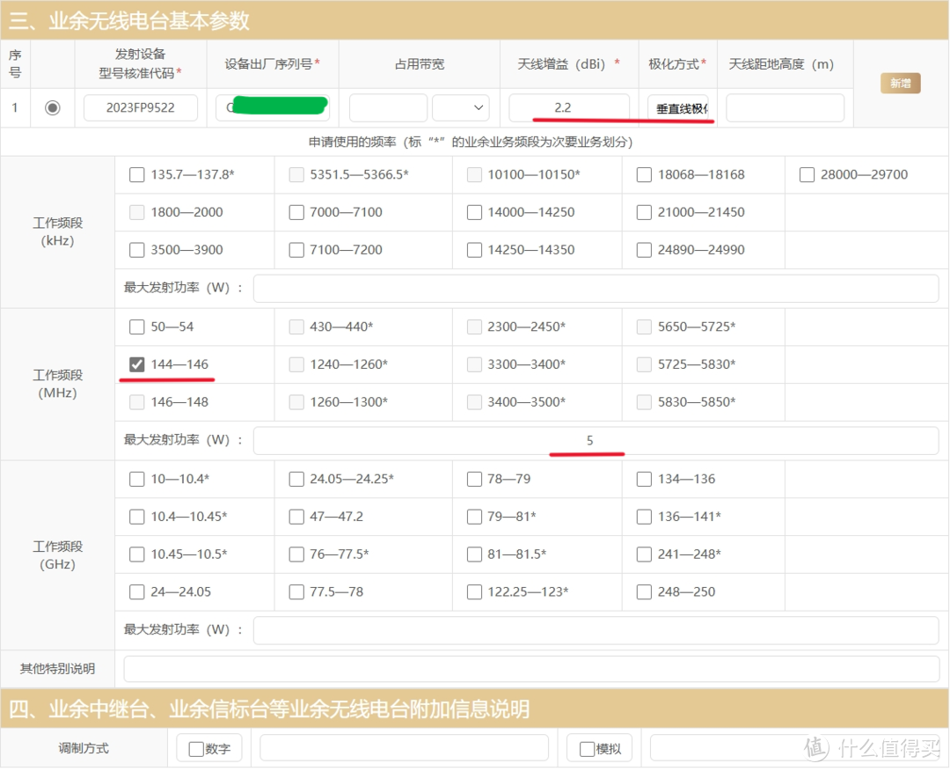Check the 146—148 MHz frequency band
This screenshot has height=771, width=950.
(137, 402)
